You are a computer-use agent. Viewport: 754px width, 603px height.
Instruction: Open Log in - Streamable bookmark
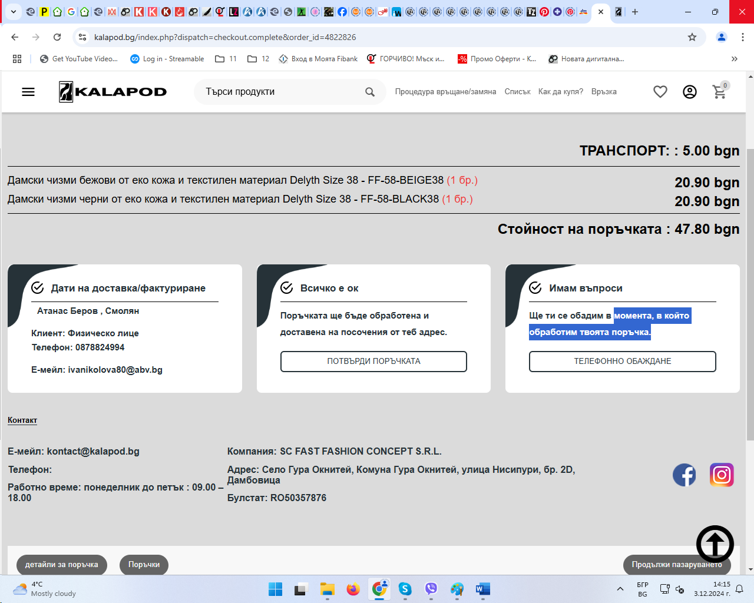coord(167,59)
